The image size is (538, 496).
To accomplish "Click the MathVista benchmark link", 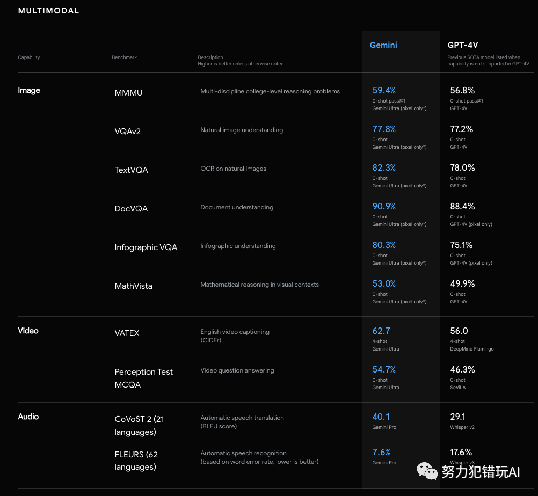I will (133, 286).
